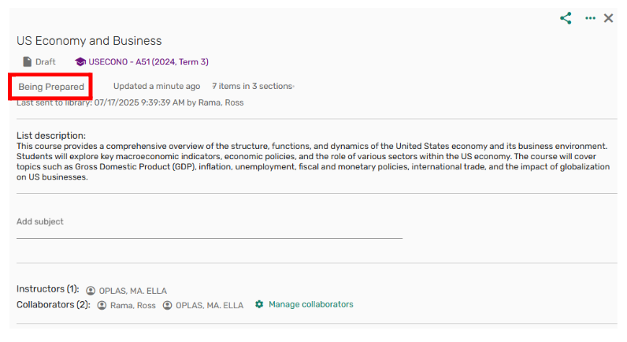The height and width of the screenshot is (342, 627).
Task: Click the collaborator name Rama, Ross
Action: (x=133, y=305)
